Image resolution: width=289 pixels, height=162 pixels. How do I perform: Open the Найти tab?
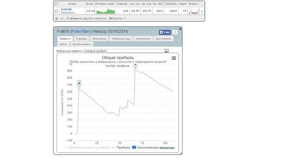[64, 44]
